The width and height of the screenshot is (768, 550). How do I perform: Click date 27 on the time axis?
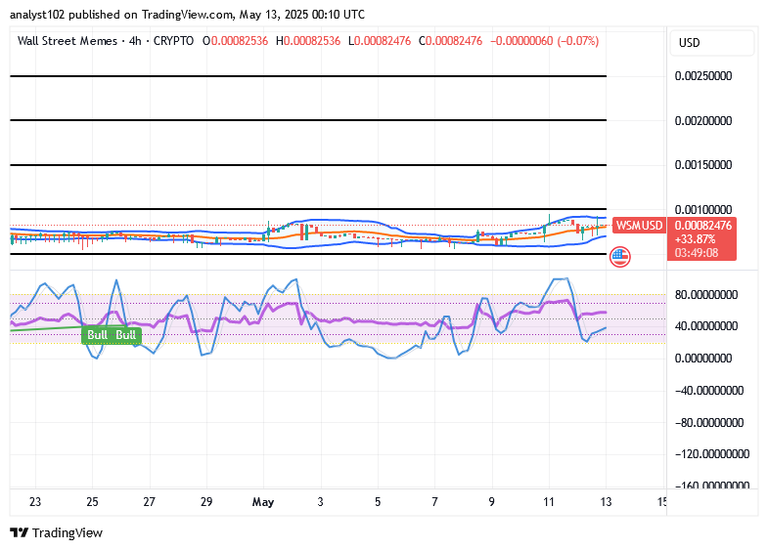point(150,502)
